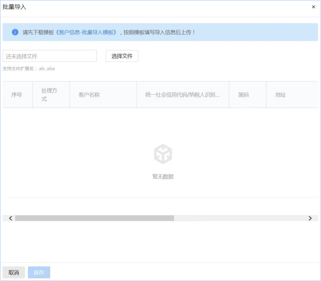Screen dimensions: 321x281
Task: Click the 选择文件 file picker button
Action: pos(122,56)
